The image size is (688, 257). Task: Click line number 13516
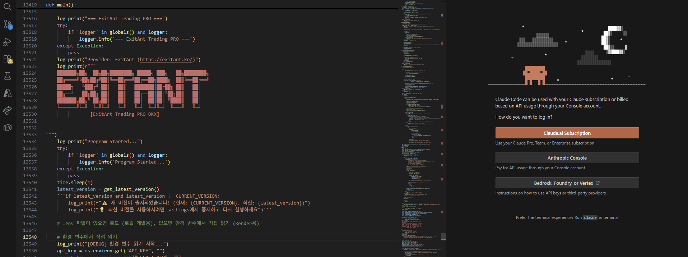click(x=30, y=19)
